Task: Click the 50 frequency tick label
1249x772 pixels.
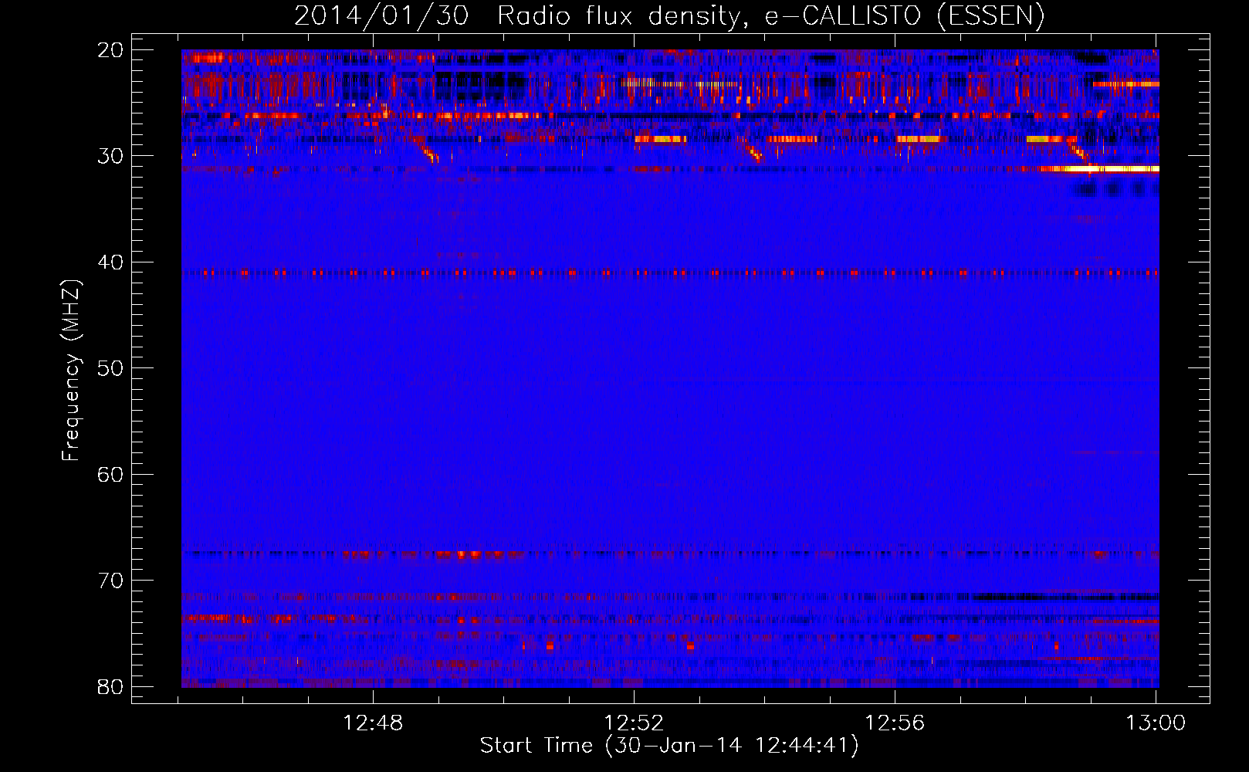Action: pyautogui.click(x=110, y=368)
